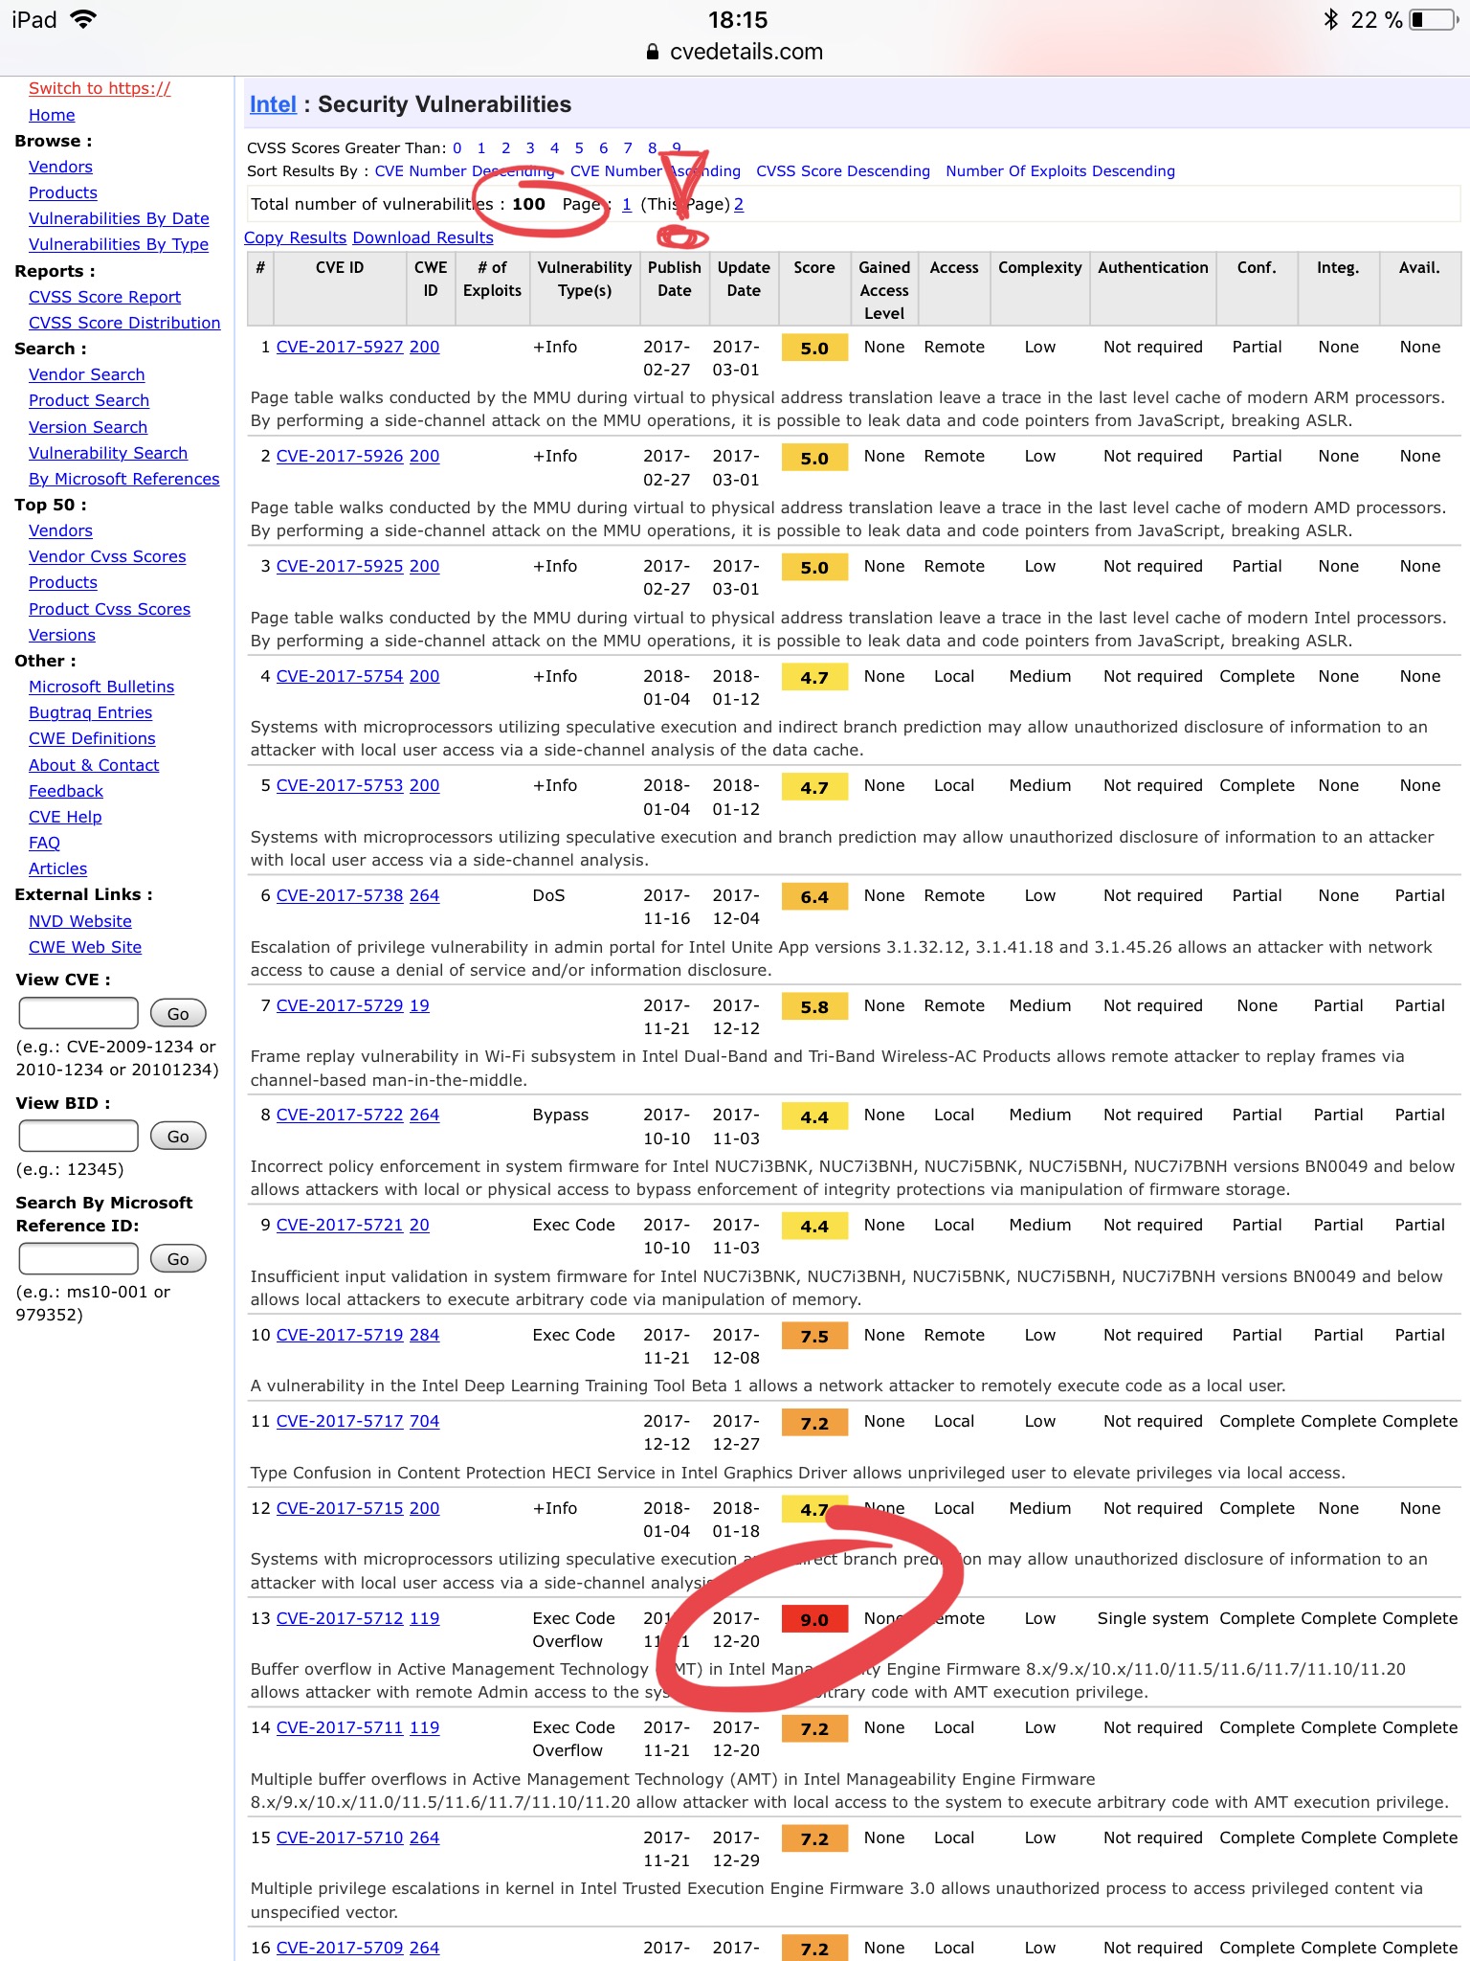This screenshot has width=1470, height=1961.
Task: Open CWE Web Site external link
Action: [85, 947]
